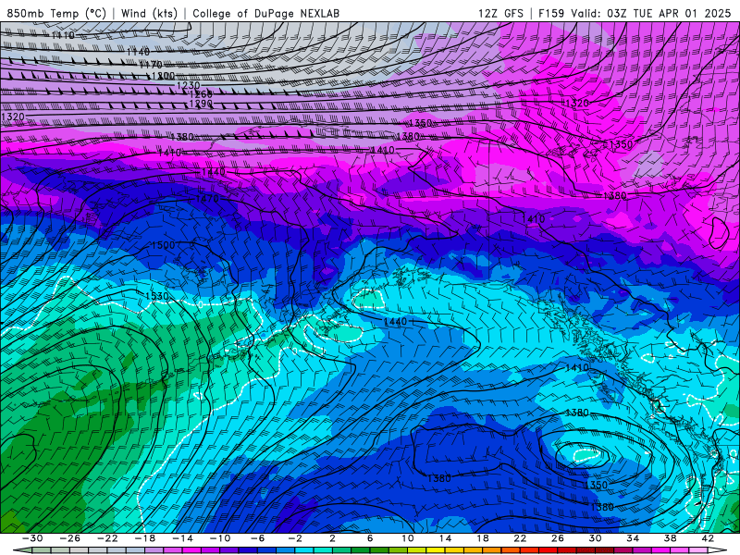Click the 1230 height contour label
Image resolution: width=740 pixels, height=555 pixels.
[188, 85]
